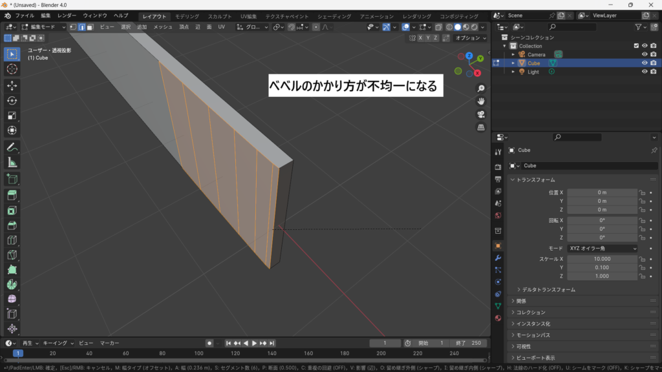The image size is (662, 372).
Task: Toggle visibility of Light in outliner
Action: coord(644,72)
